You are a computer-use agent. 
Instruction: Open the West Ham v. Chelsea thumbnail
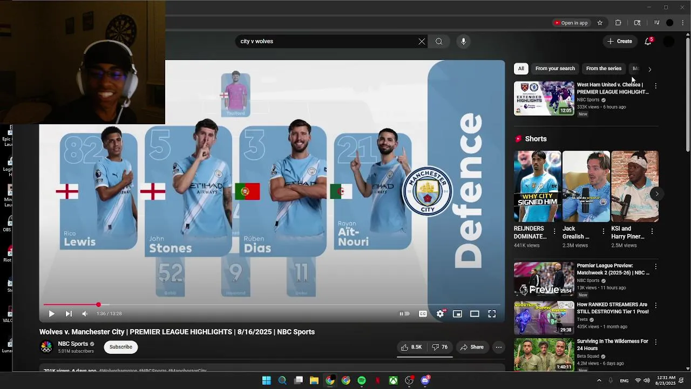(x=544, y=98)
